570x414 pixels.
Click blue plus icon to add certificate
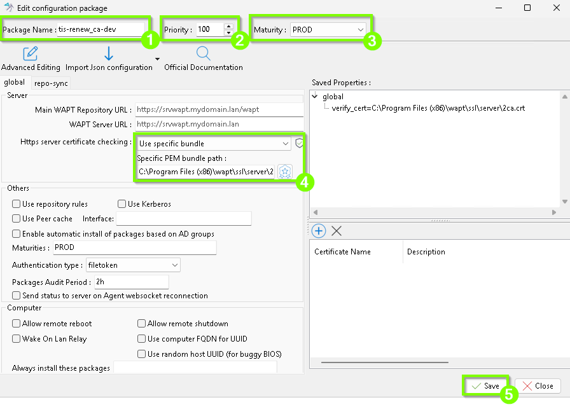click(x=319, y=231)
